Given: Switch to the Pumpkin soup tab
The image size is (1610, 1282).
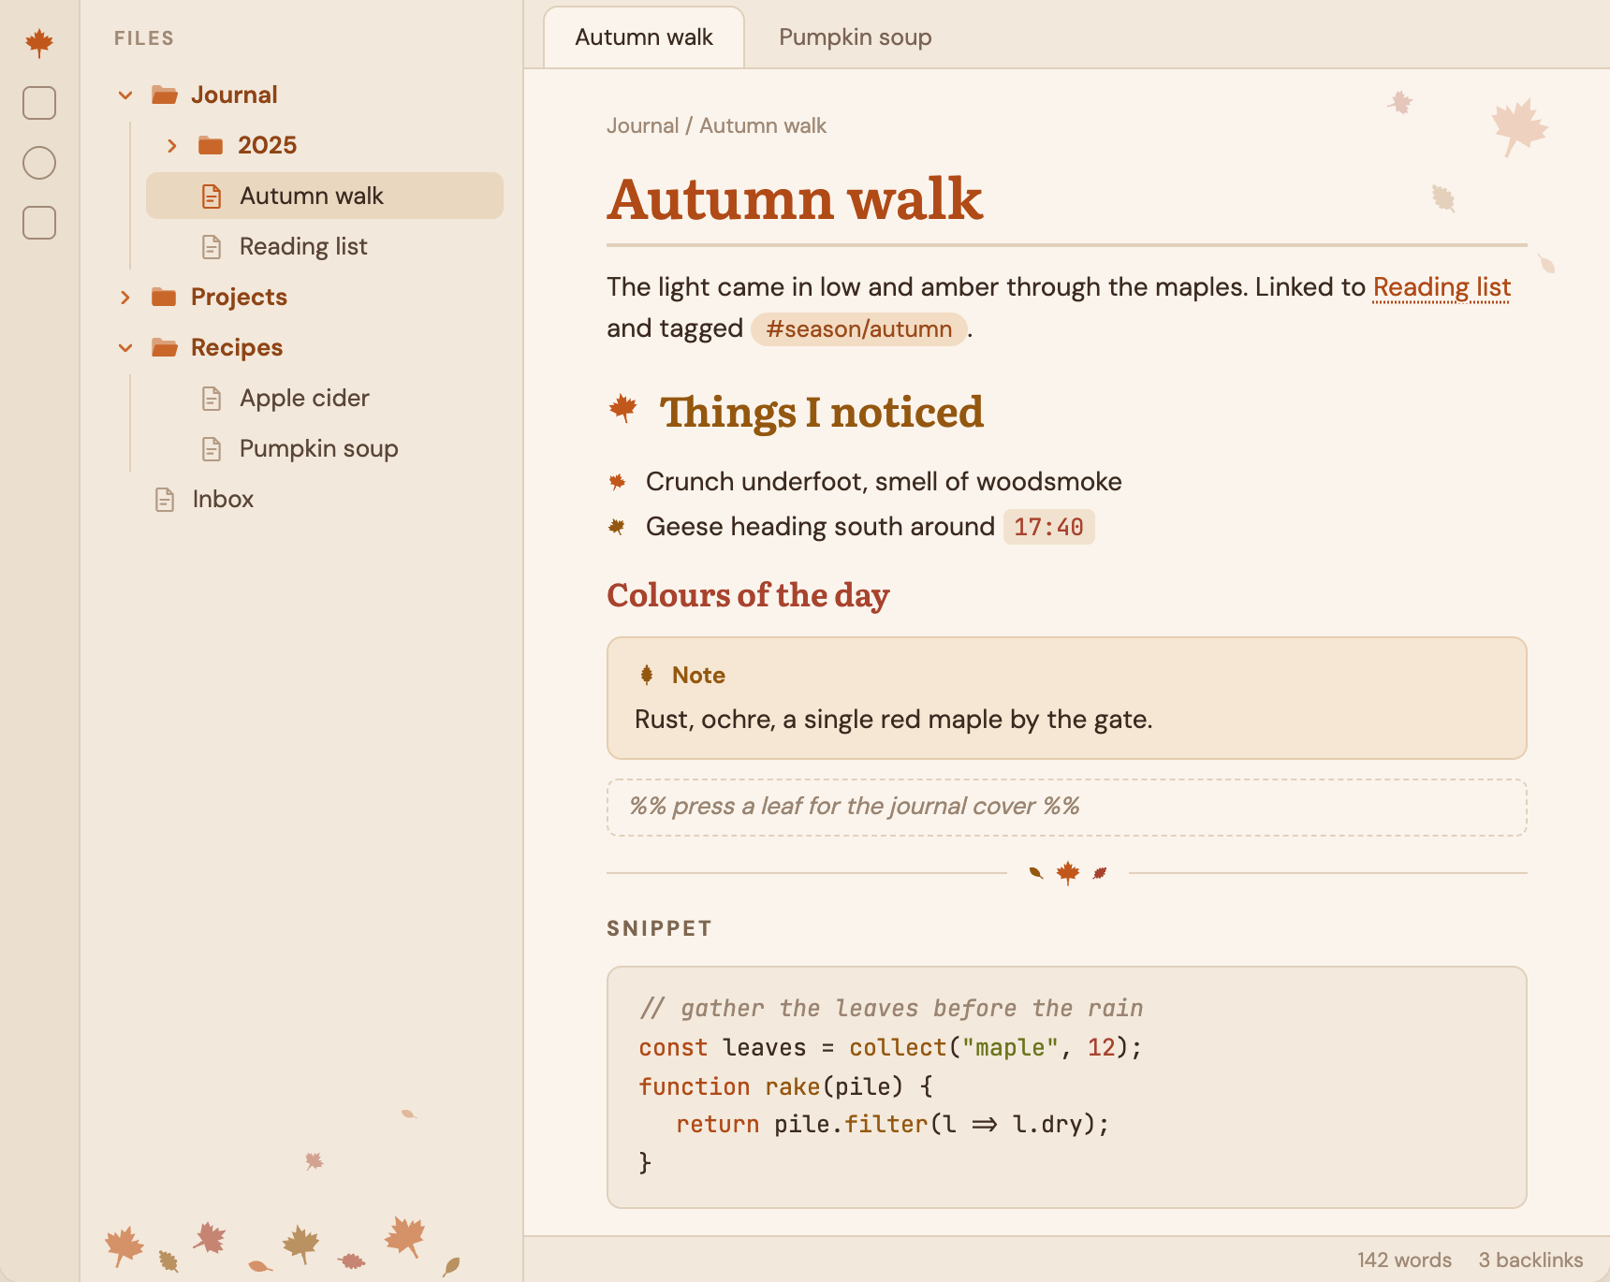Looking at the screenshot, I should click(x=855, y=37).
